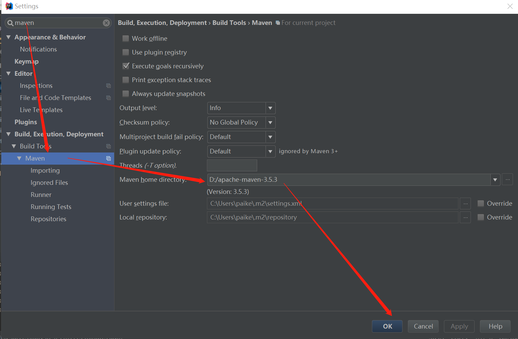Click Build Tools in the breadcrumb
This screenshot has width=518, height=339.
pos(229,23)
